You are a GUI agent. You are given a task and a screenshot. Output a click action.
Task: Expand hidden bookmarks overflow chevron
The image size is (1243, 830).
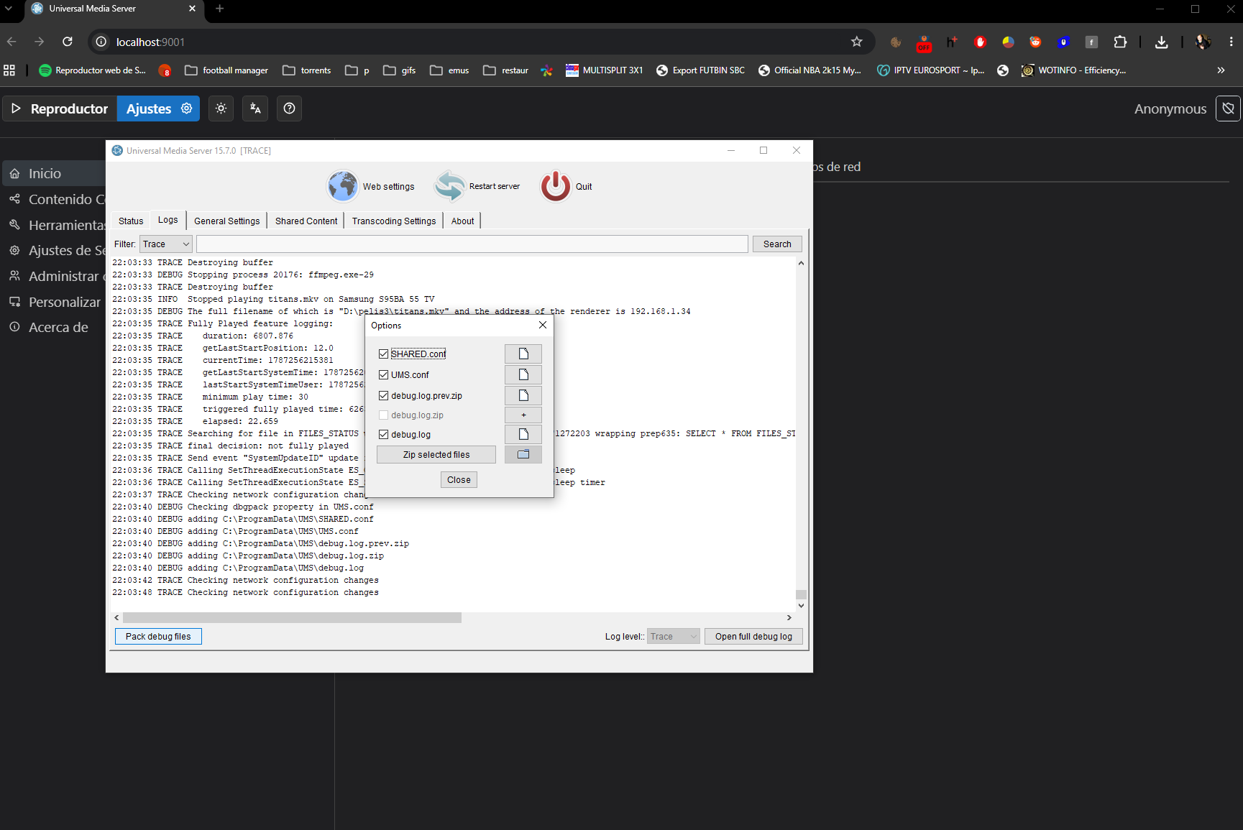1221,70
